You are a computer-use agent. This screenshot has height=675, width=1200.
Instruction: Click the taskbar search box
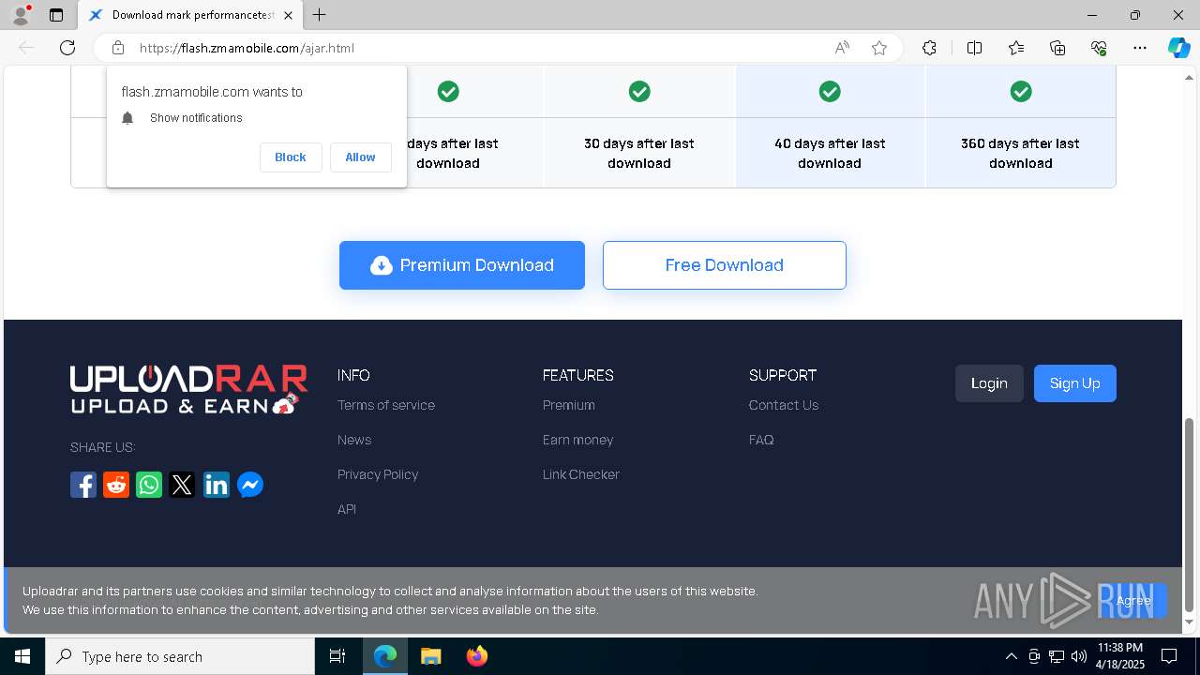point(180,656)
